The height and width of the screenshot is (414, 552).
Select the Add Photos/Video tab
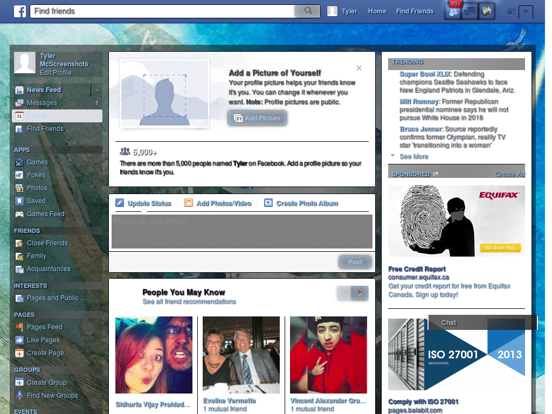pyautogui.click(x=218, y=203)
